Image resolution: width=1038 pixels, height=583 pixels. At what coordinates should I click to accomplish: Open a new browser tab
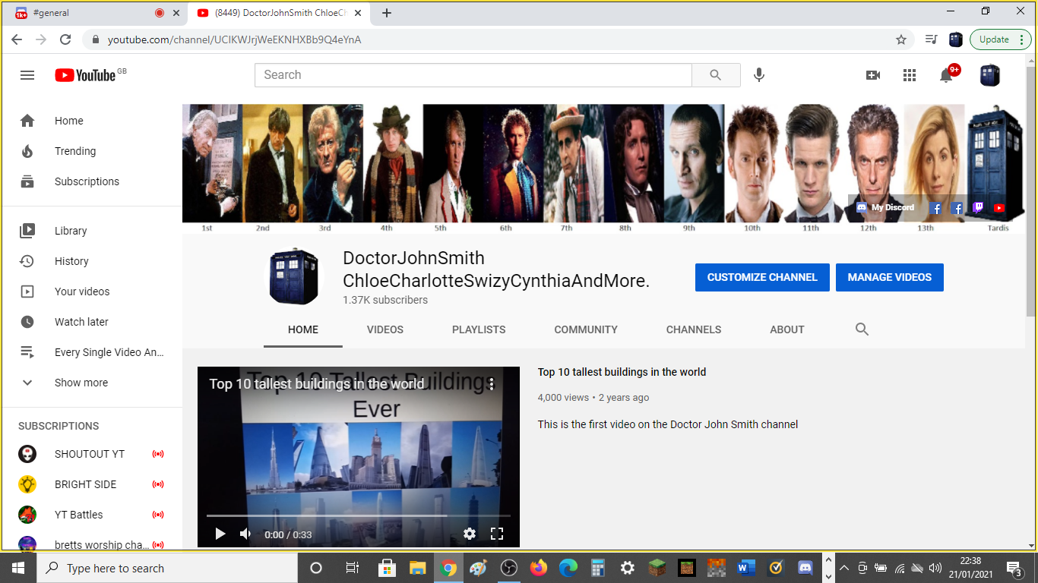click(386, 13)
